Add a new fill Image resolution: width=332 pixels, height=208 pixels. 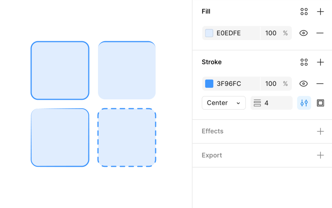click(320, 12)
